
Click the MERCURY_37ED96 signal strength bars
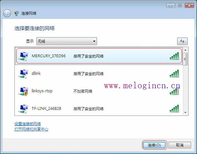pos(174,56)
